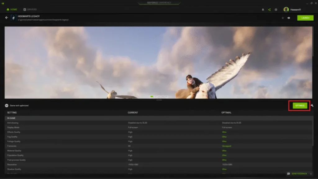Viewport: 318px width, 179px height.
Task: Click the back arrow beside Hogwarts Legacy
Action: tap(7, 18)
